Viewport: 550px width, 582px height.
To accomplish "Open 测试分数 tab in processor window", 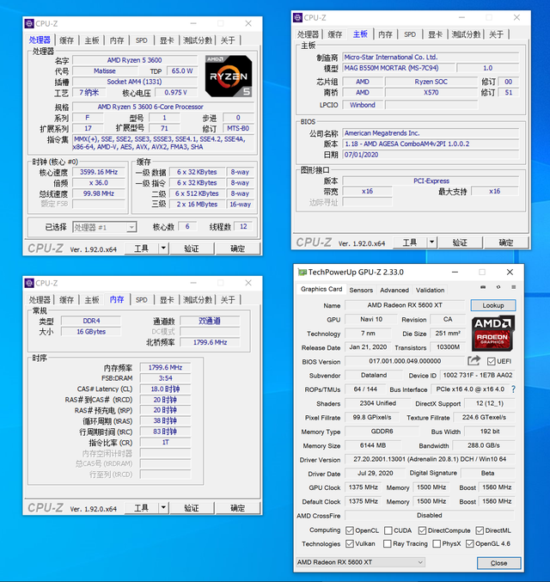I will [198, 40].
